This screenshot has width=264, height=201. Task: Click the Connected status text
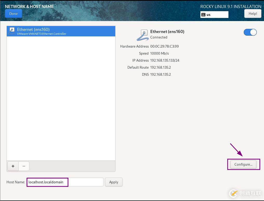click(x=159, y=37)
